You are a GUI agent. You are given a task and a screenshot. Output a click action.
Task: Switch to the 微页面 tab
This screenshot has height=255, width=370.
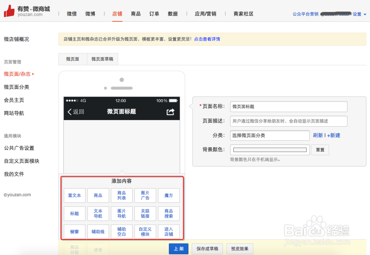[73, 59]
